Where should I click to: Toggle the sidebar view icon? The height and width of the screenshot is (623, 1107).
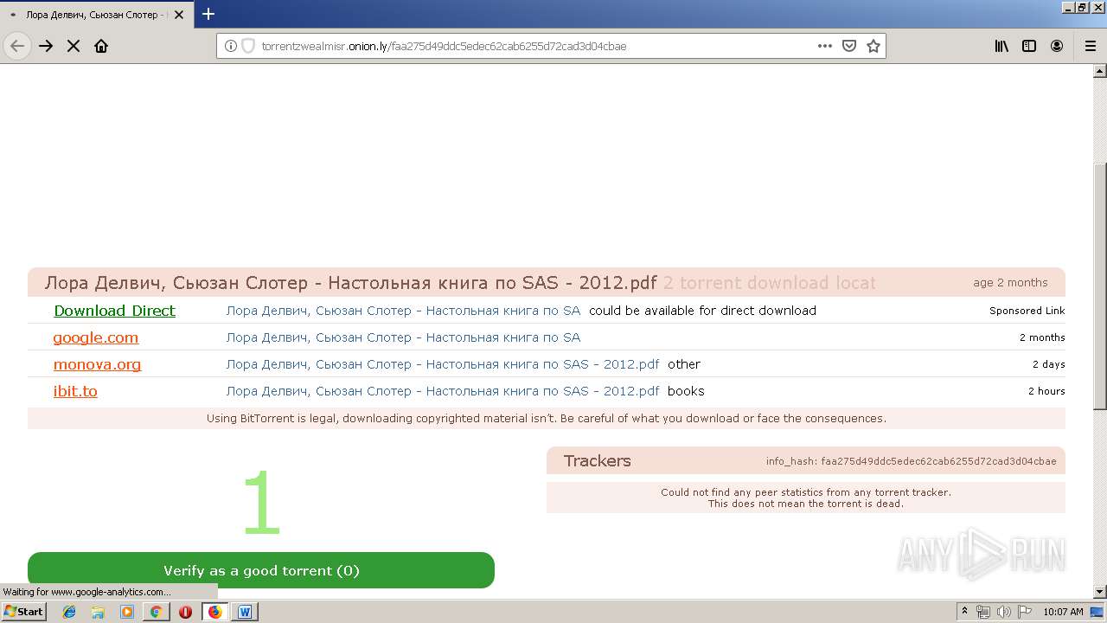1029,46
